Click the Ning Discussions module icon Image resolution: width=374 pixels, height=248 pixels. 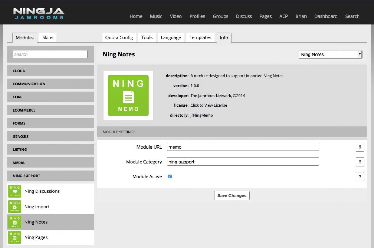click(15, 191)
